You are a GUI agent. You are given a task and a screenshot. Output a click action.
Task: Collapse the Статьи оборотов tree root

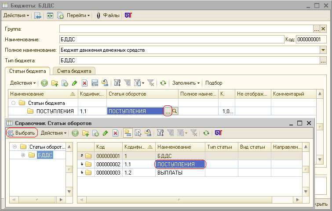point(15,147)
